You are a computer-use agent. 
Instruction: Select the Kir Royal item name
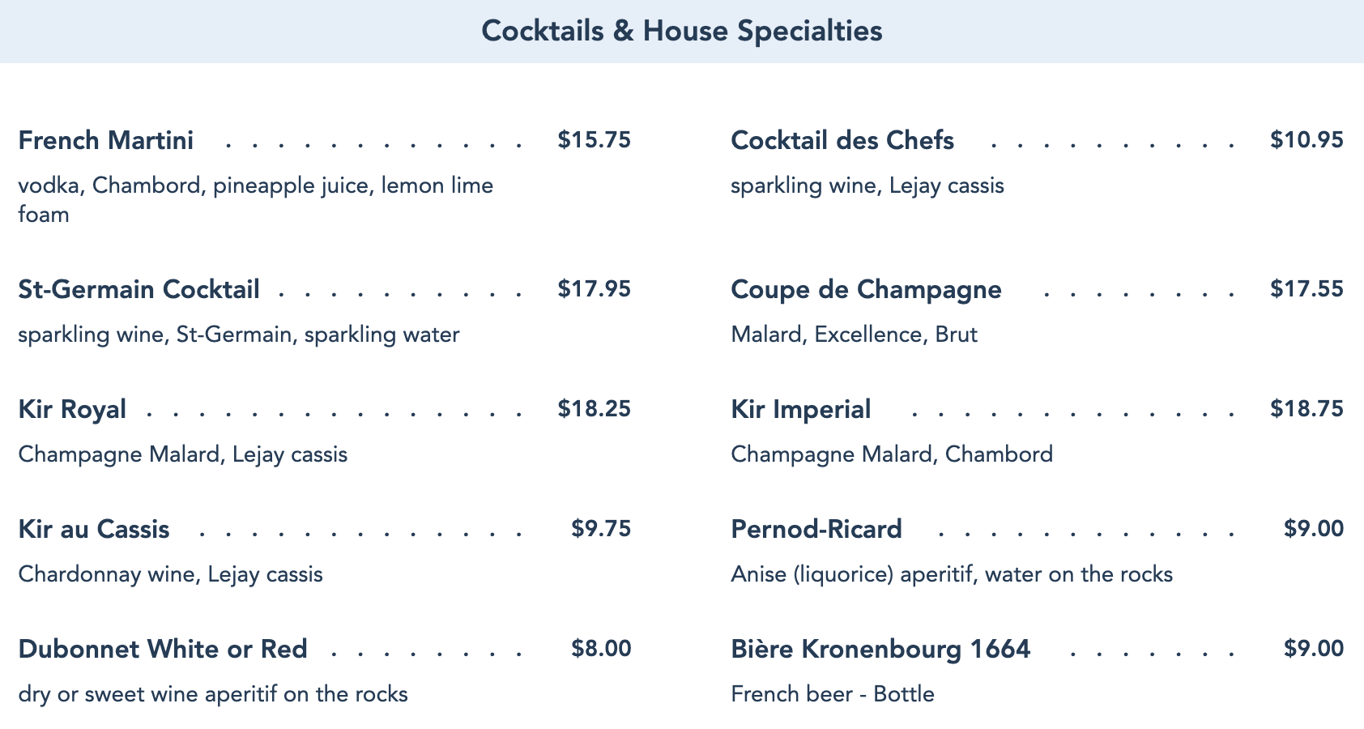[72, 409]
